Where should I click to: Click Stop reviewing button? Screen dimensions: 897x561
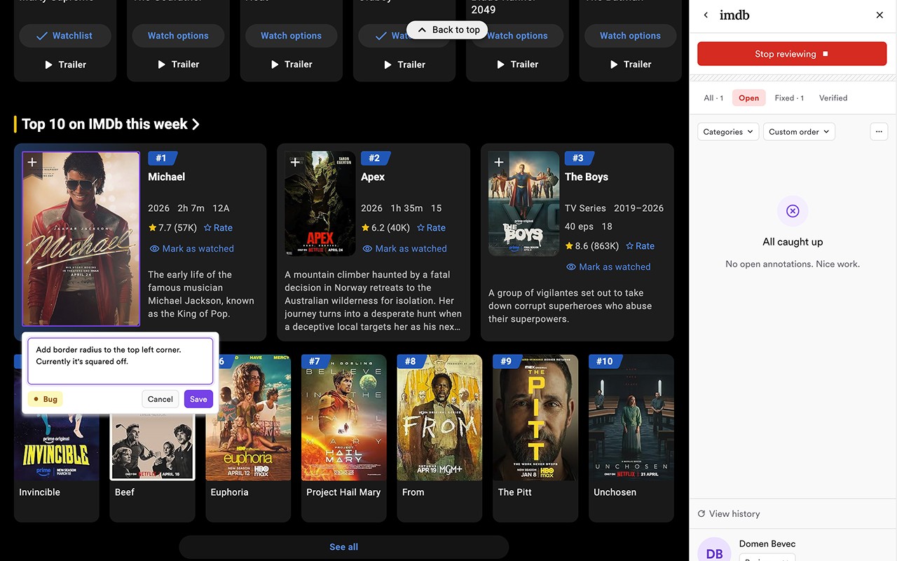[792, 54]
